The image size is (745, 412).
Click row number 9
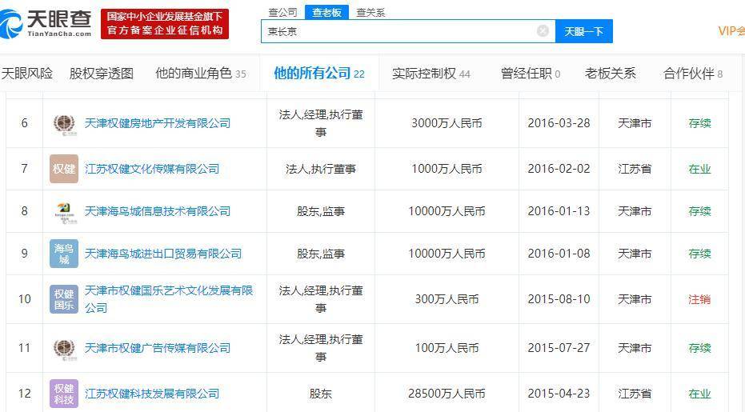point(24,254)
